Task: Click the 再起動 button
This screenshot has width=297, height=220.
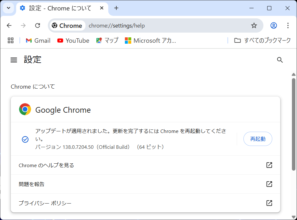Action: click(258, 139)
